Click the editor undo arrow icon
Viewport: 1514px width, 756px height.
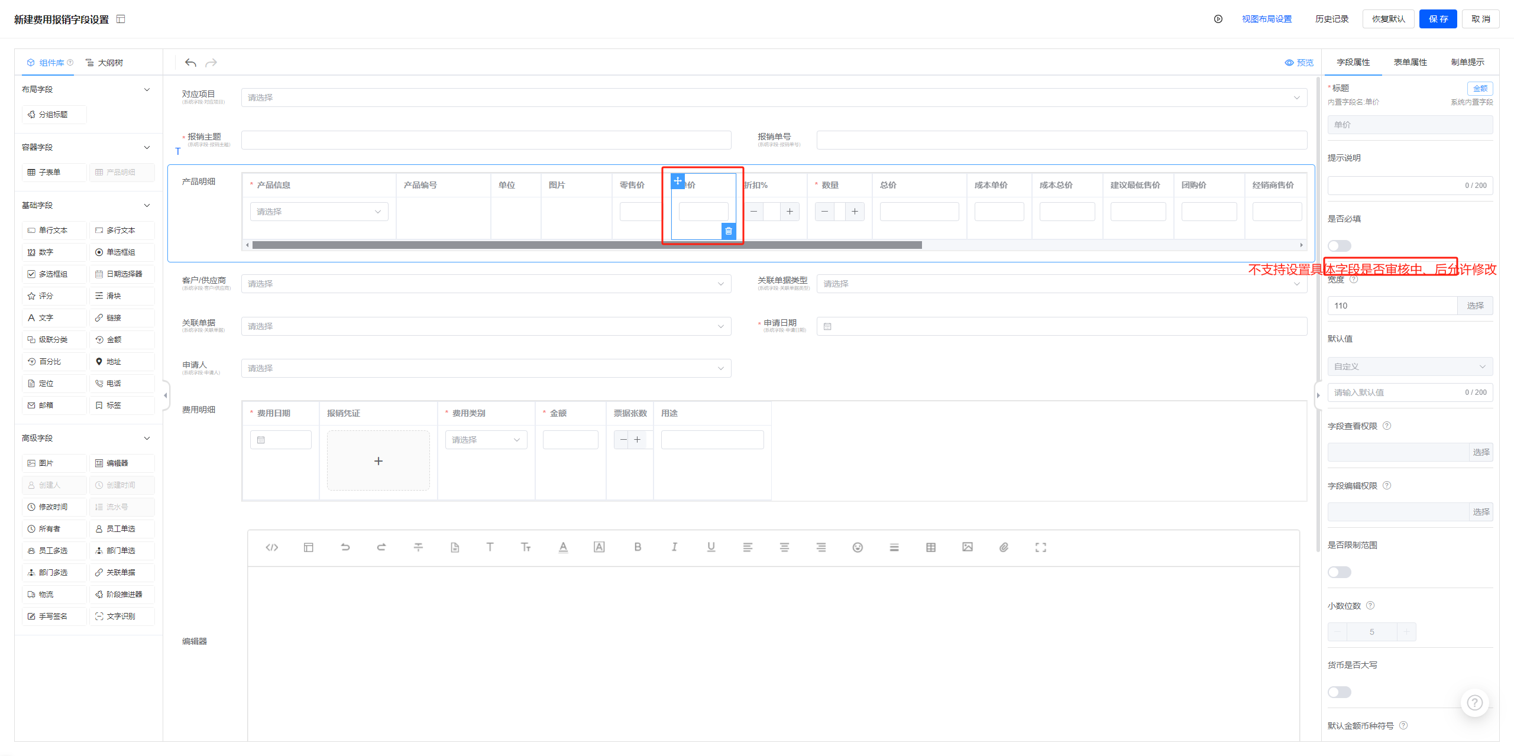345,547
